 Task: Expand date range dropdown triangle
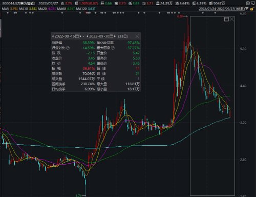click(247, 8)
